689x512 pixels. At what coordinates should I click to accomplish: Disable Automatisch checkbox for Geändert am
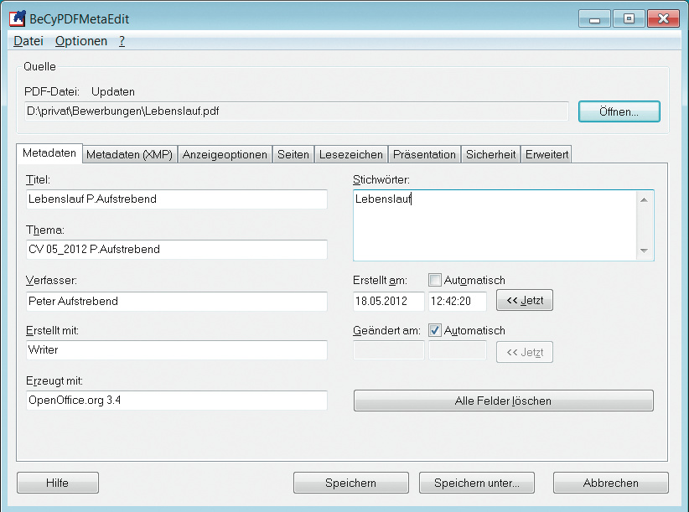tap(434, 330)
